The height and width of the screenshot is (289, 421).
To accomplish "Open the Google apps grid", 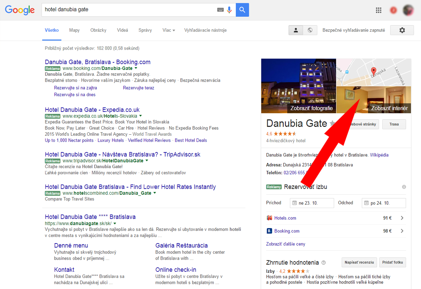I will [x=379, y=10].
